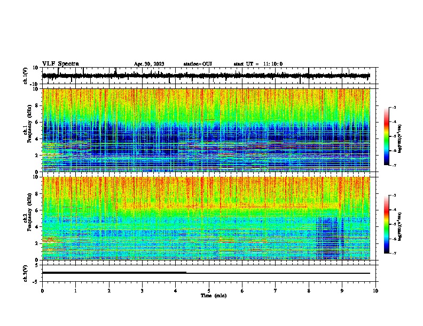Click the "-5" tick of ch.3(V) axis
Viewport: 423px width, 326px height.
pyautogui.click(x=36, y=282)
